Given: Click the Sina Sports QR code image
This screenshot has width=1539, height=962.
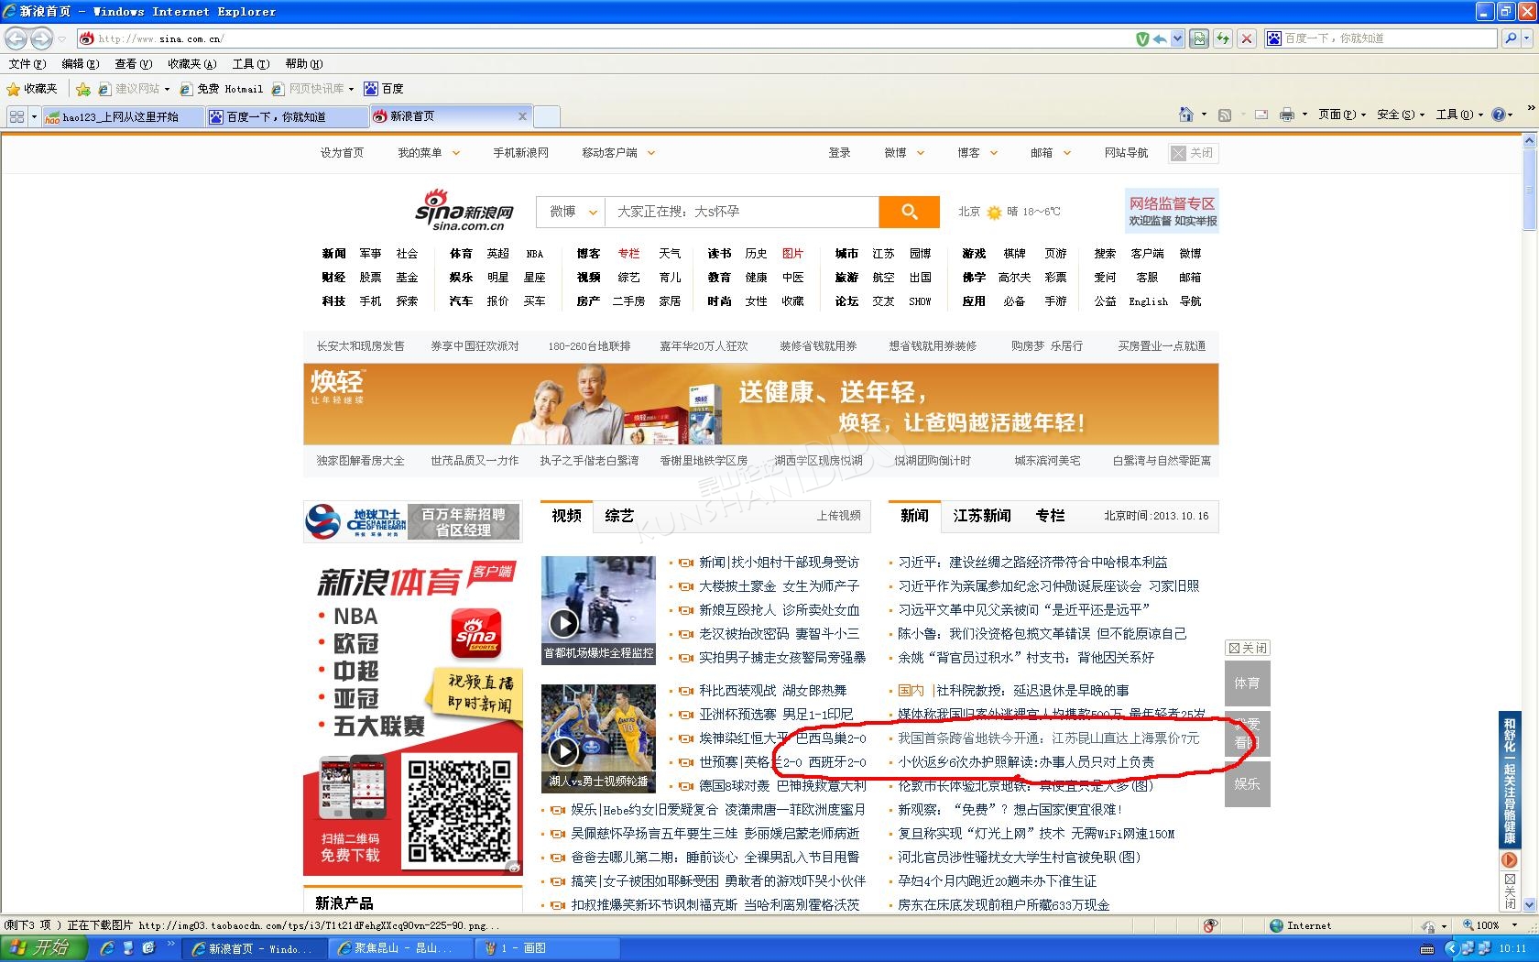Looking at the screenshot, I should tap(459, 812).
